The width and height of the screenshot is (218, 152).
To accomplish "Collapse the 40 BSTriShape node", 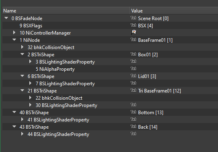I will pyautogui.click(x=14, y=112).
